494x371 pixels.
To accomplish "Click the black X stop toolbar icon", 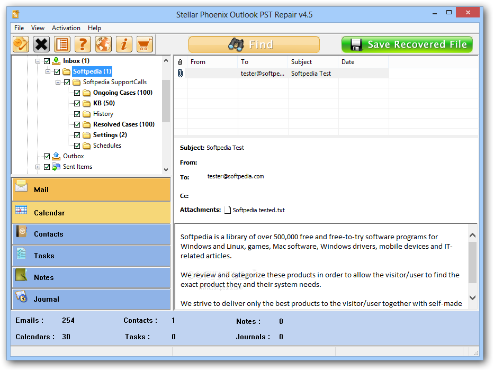I will click(x=41, y=44).
